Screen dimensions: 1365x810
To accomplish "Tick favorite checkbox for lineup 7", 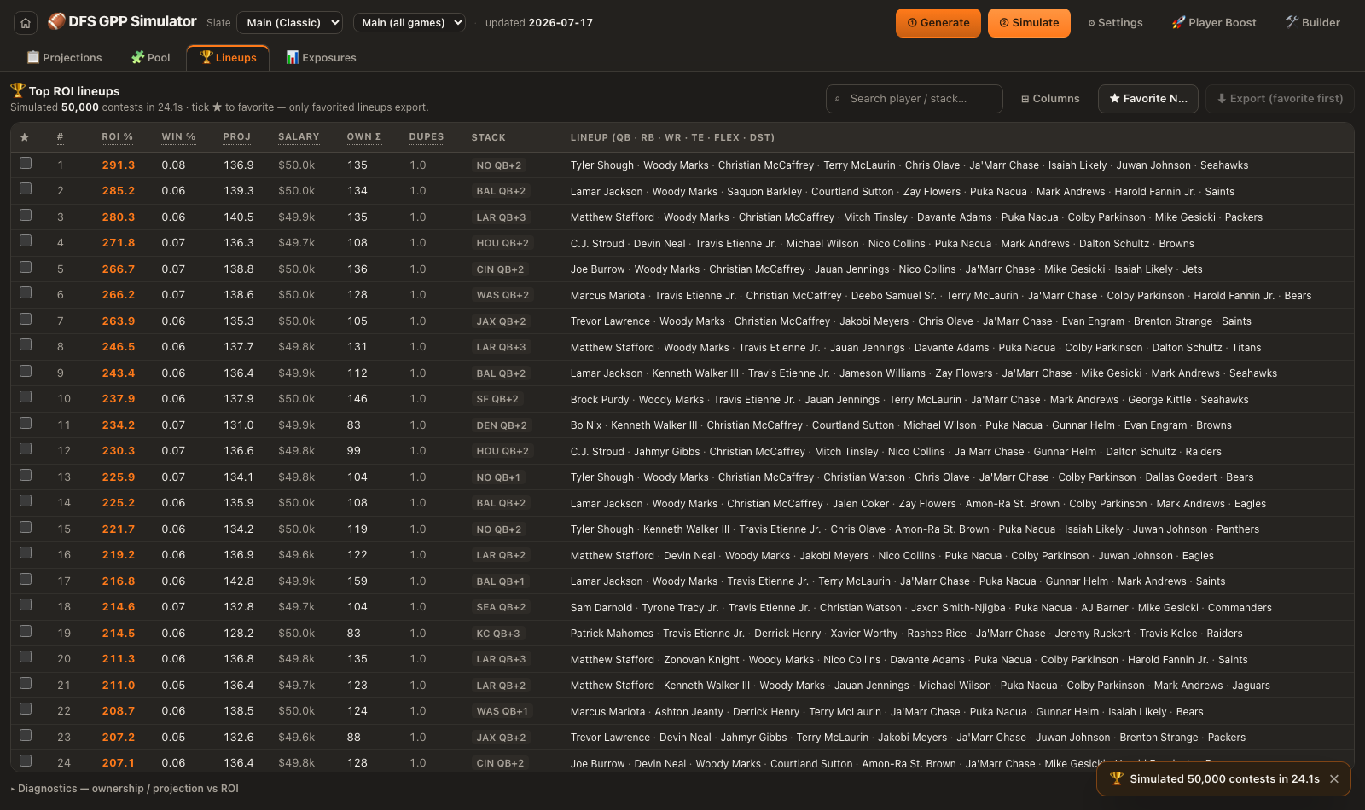I will coord(26,319).
